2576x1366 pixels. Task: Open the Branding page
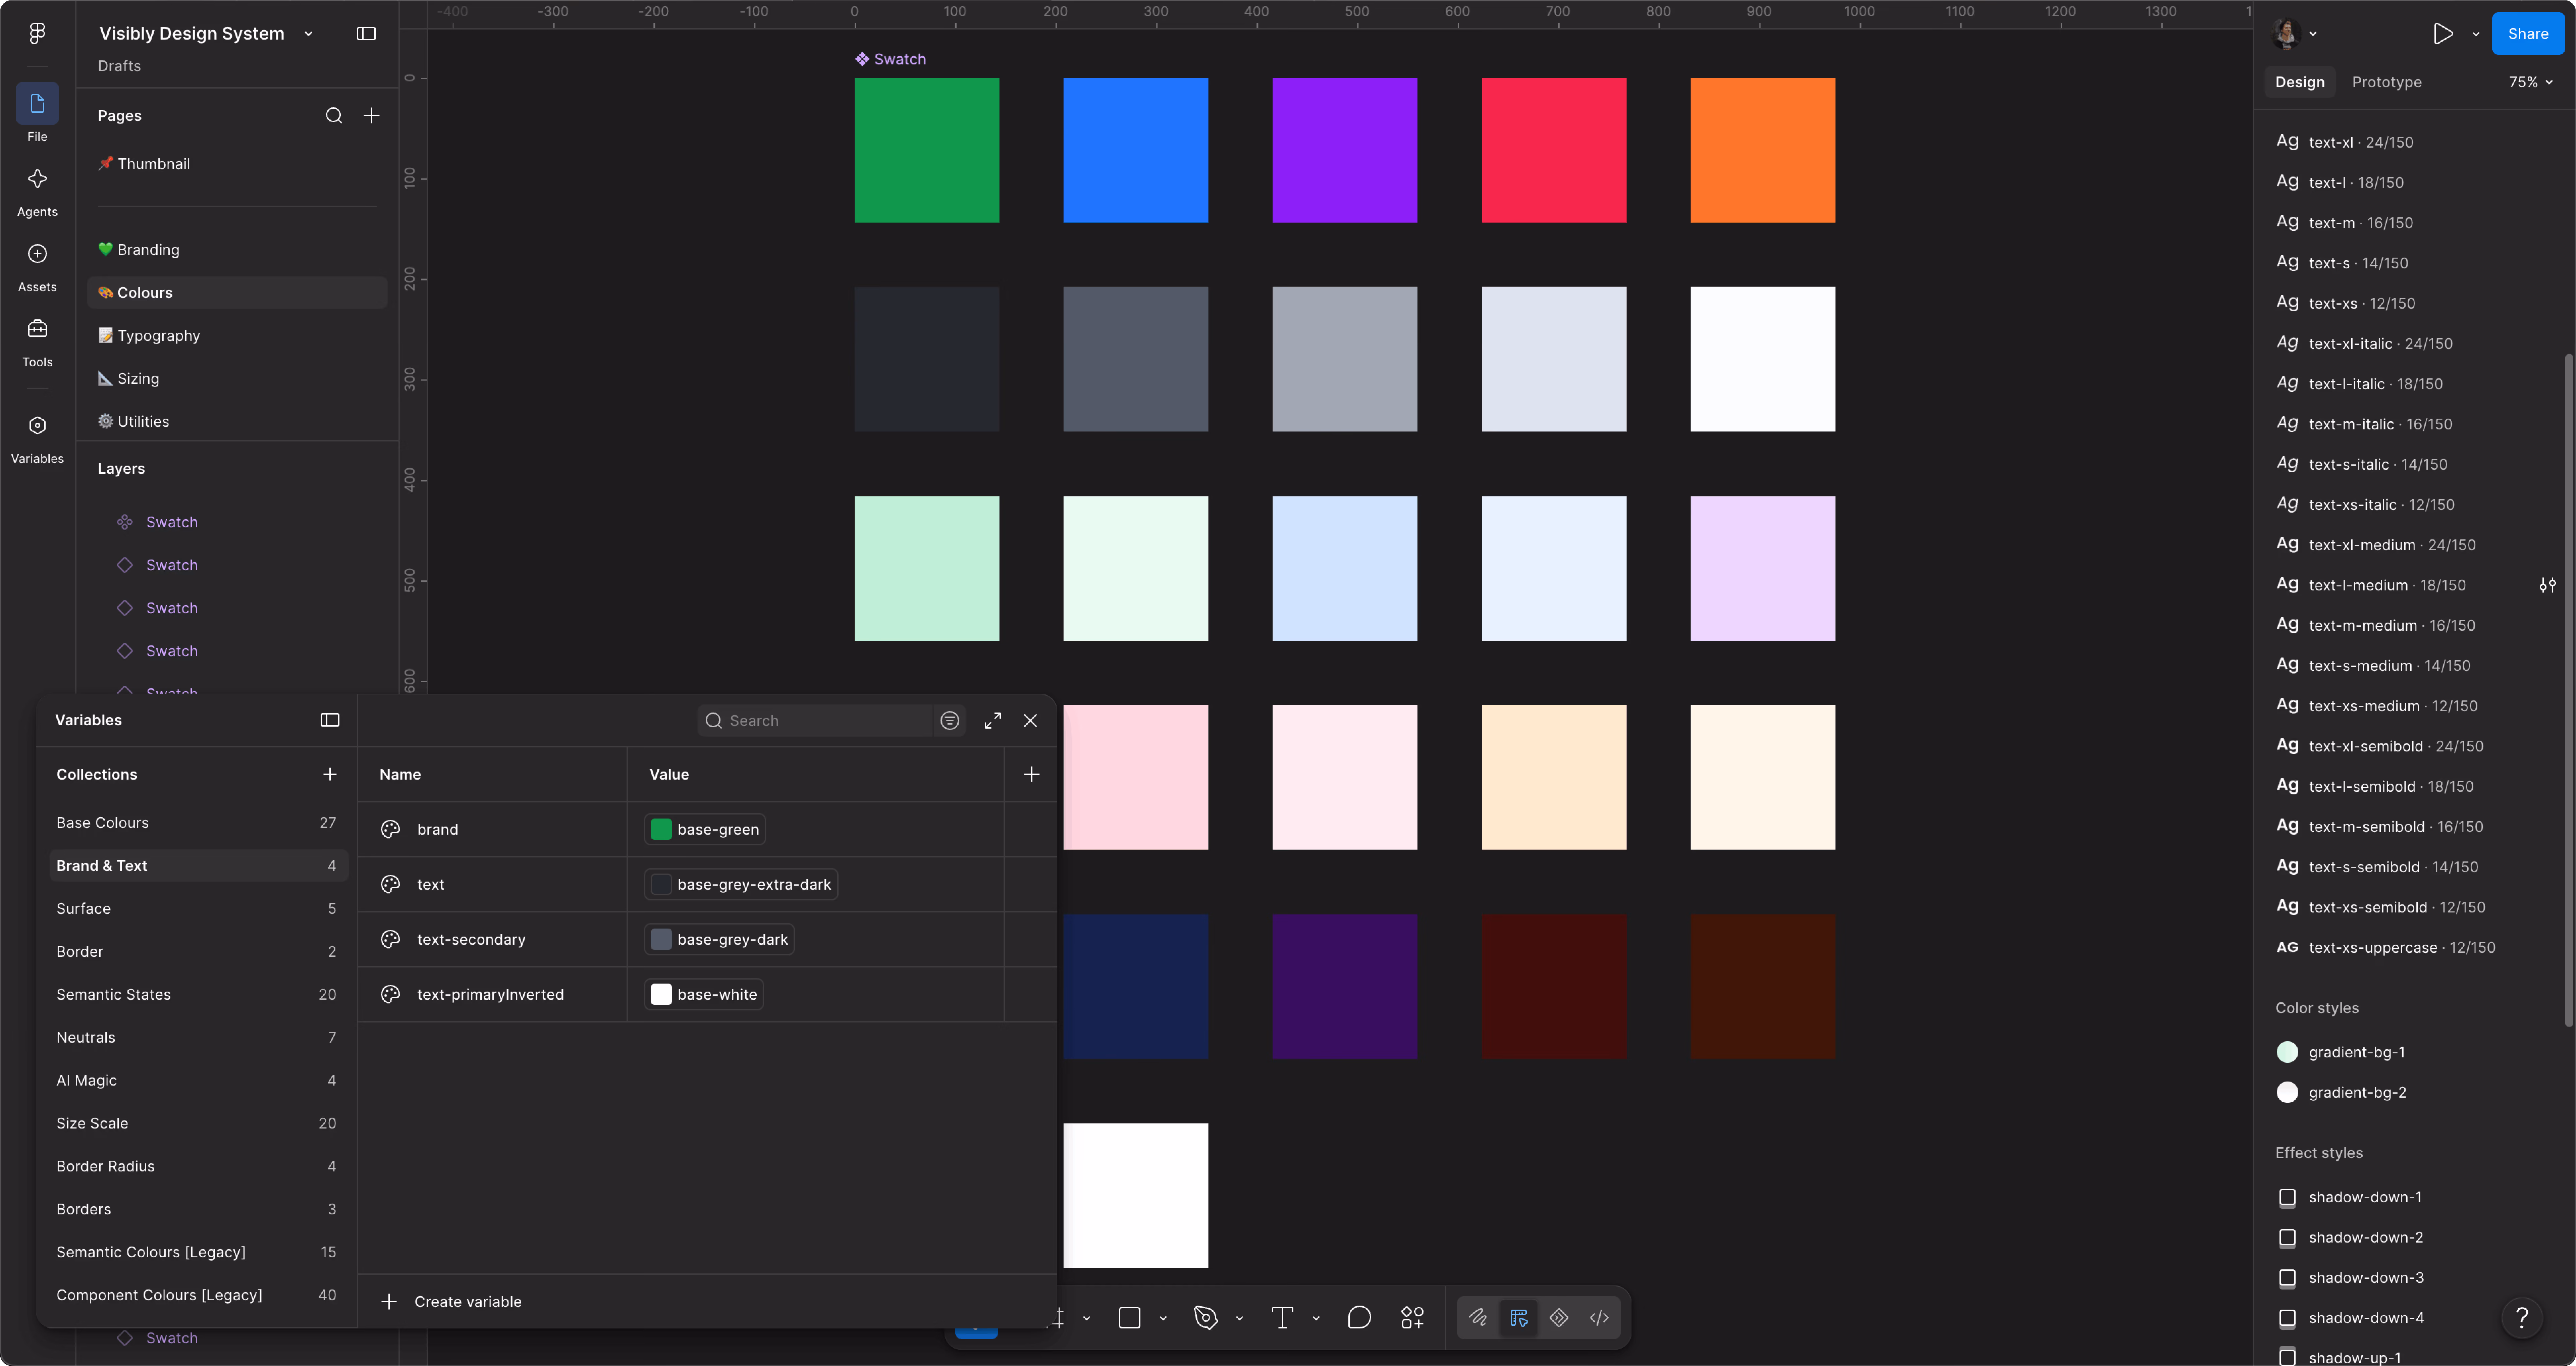(x=237, y=250)
